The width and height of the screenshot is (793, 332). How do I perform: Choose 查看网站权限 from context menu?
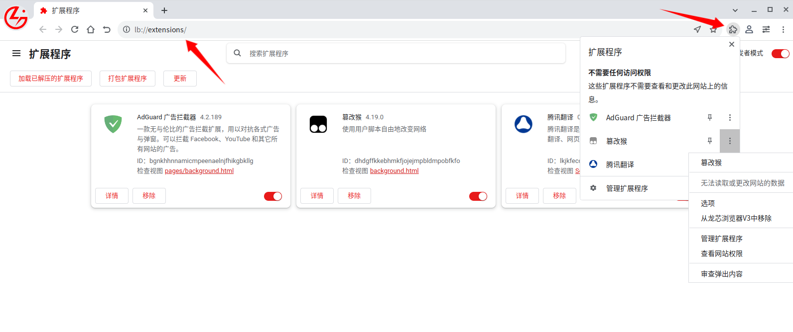point(741,253)
